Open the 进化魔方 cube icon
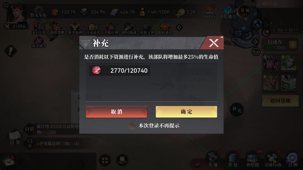Screen dimensions: 303x170 pos(228,12)
